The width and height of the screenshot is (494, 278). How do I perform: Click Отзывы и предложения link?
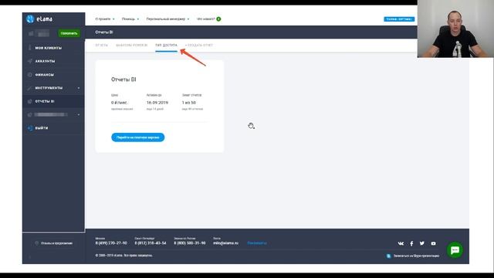tap(56, 243)
